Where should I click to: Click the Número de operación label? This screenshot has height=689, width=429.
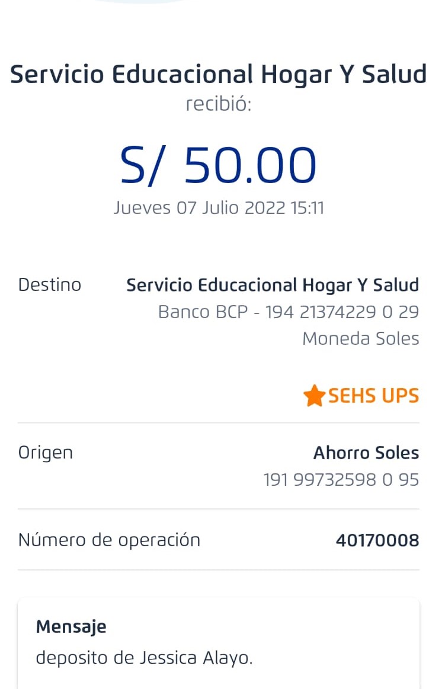[x=109, y=540]
